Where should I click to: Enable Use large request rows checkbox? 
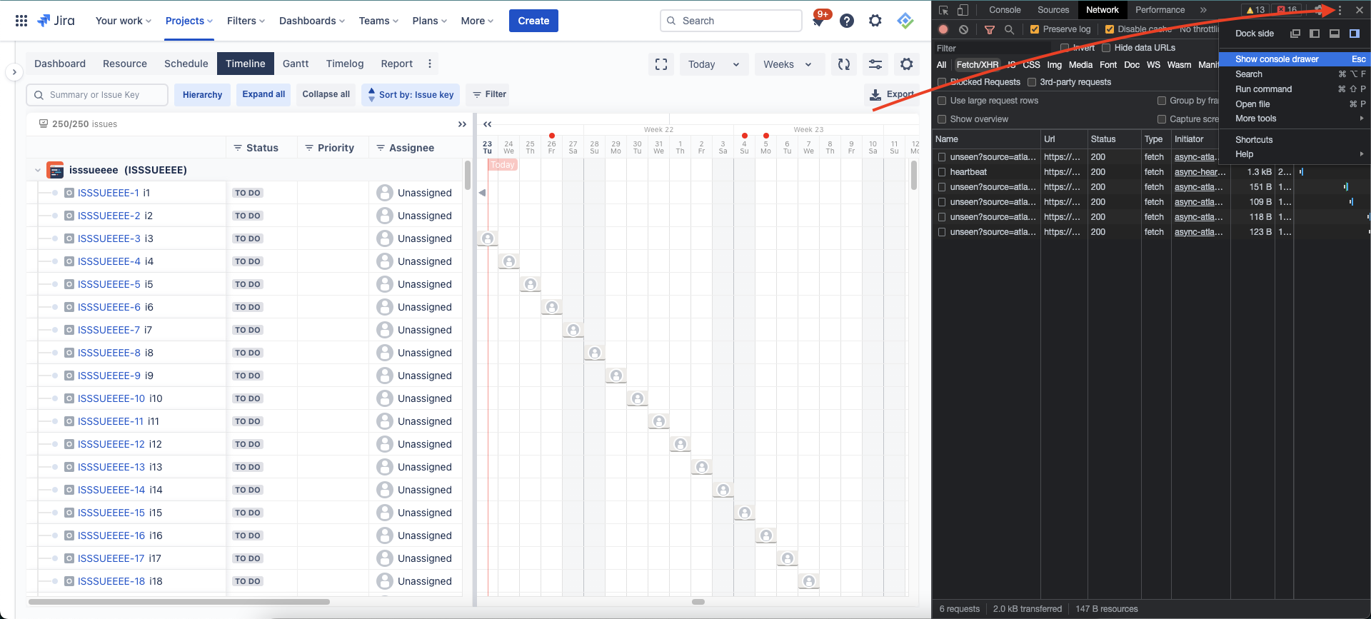click(x=942, y=101)
